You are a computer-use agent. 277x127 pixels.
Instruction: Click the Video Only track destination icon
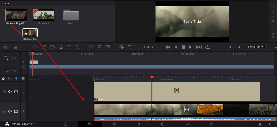click(x=6, y=70)
